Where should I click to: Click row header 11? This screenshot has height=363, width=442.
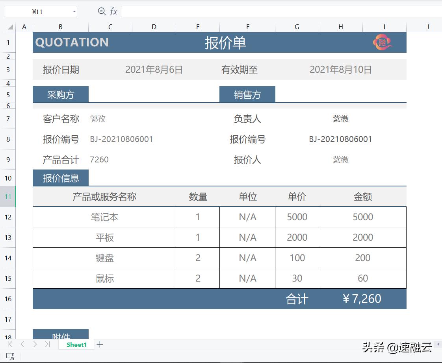[8, 196]
